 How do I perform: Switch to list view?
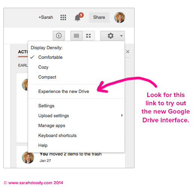click(x=76, y=36)
